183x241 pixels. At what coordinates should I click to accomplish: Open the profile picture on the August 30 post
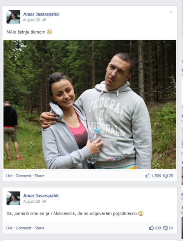[x=13, y=17]
